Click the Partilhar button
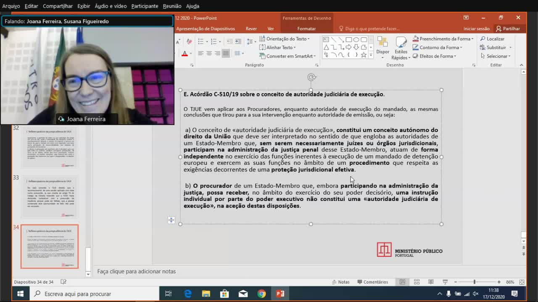Screen dimensions: 538x302 [x=508, y=29]
